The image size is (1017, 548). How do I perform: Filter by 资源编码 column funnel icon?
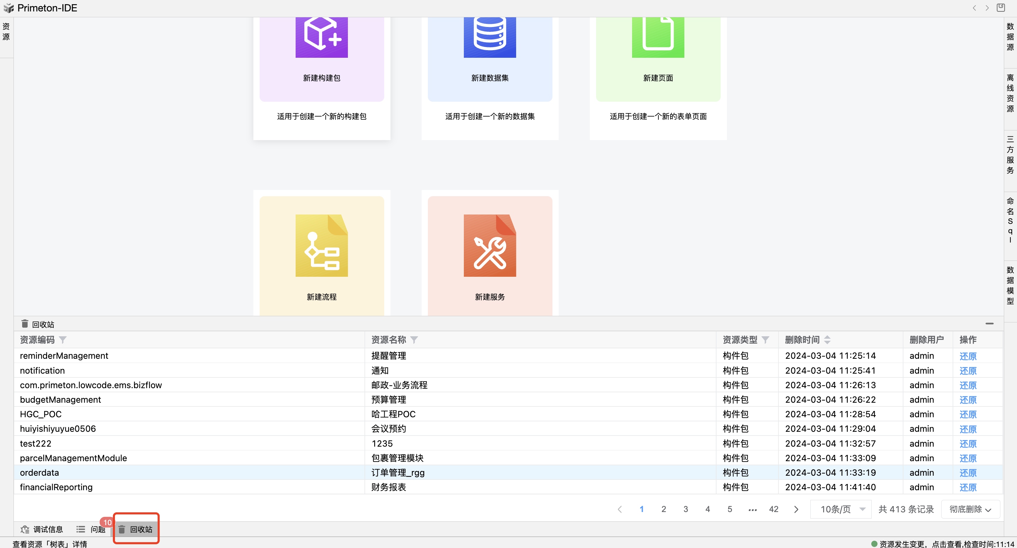63,340
